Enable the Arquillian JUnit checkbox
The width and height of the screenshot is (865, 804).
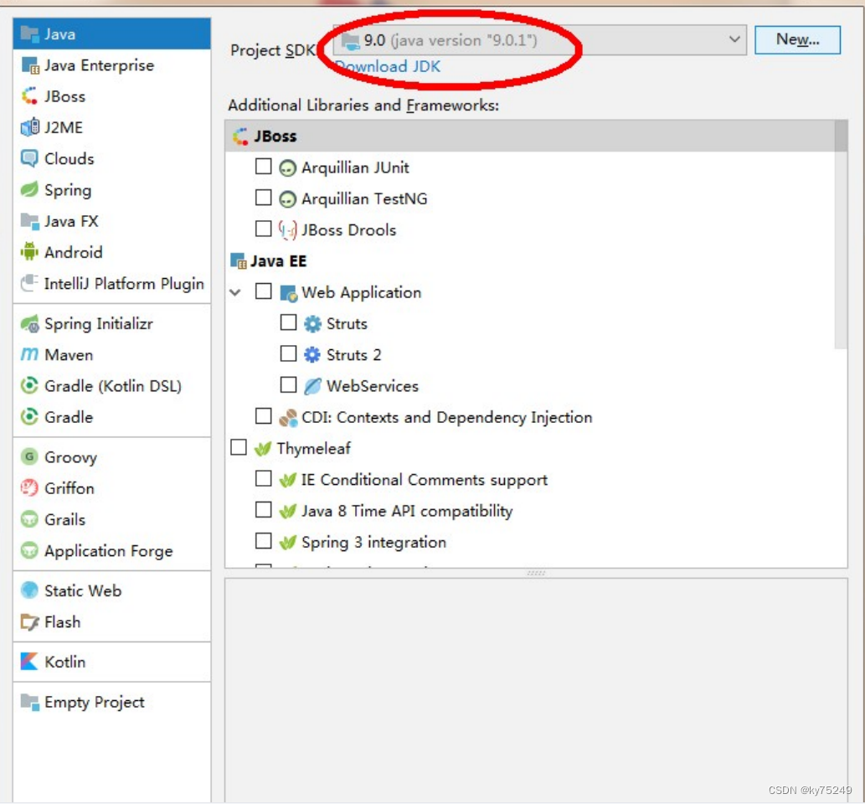pyautogui.click(x=264, y=166)
